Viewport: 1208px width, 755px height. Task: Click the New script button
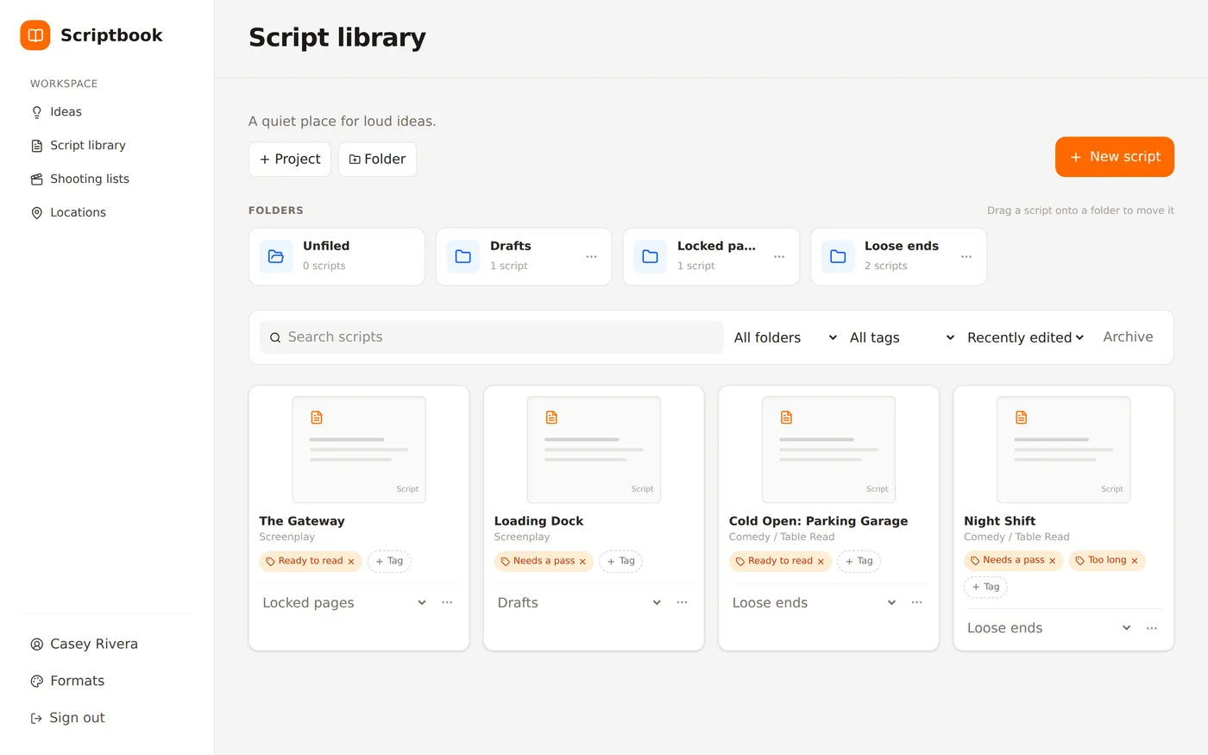pos(1114,157)
